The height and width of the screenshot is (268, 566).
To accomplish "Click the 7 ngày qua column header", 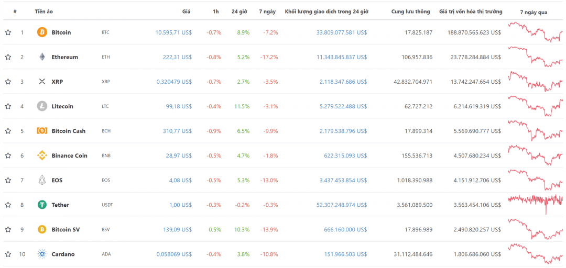I will pos(534,12).
